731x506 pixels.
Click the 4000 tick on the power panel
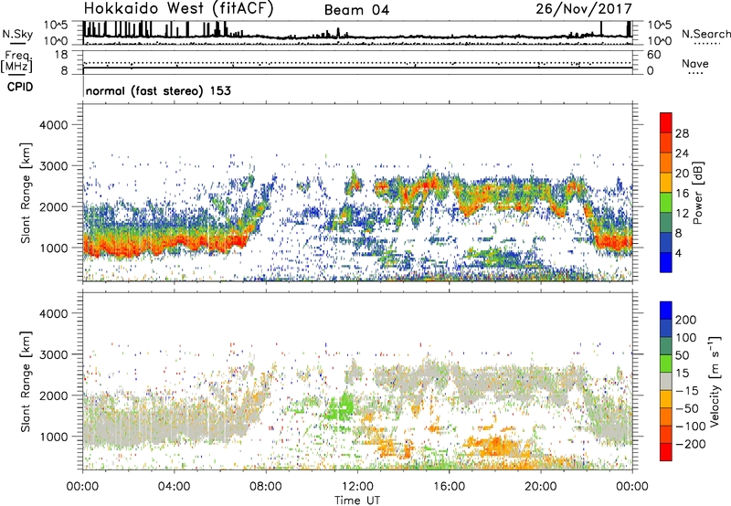(54, 125)
